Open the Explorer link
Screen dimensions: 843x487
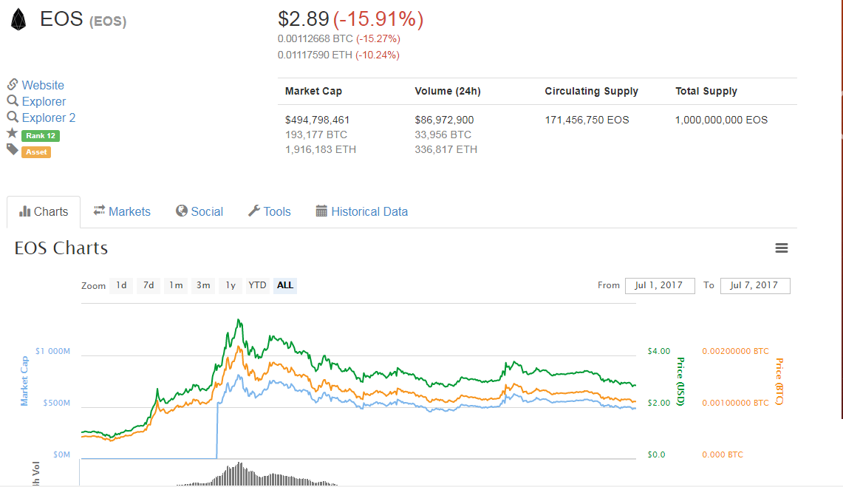tap(44, 101)
